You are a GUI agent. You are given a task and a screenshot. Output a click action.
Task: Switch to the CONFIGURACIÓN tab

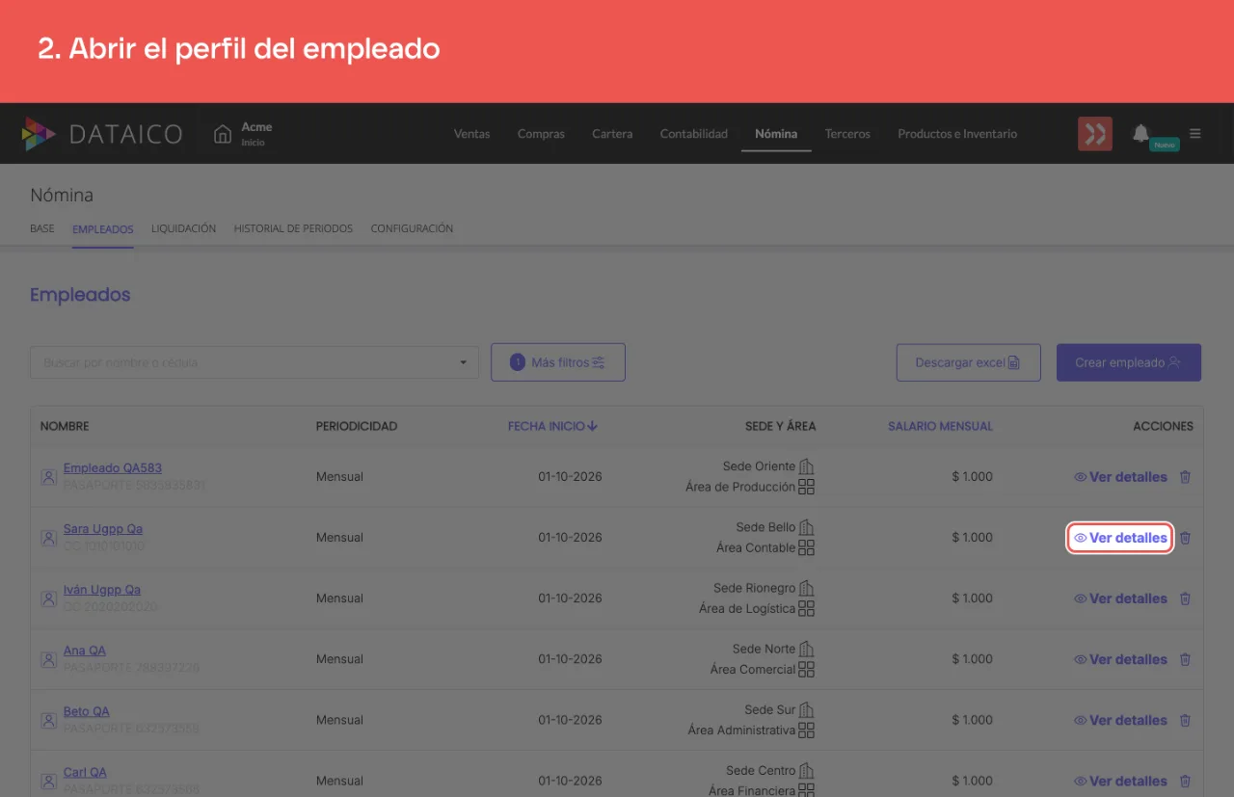point(412,229)
